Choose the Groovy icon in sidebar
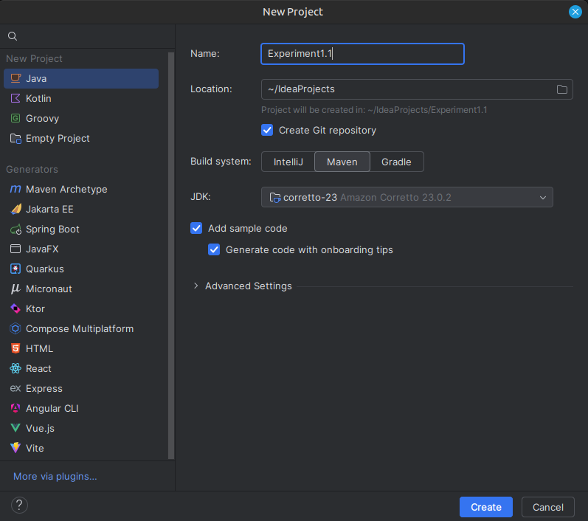588x521 pixels. [15, 118]
